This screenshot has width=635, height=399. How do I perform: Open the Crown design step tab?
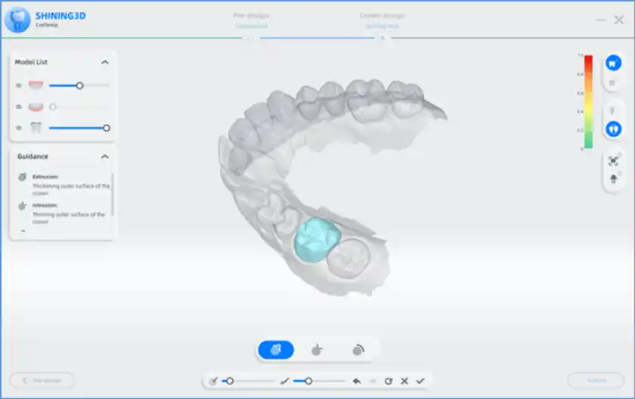(x=382, y=20)
